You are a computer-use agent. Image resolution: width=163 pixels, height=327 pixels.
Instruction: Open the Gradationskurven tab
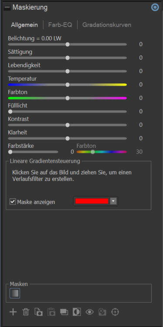[x=107, y=25]
